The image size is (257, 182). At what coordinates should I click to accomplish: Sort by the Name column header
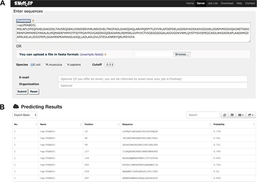click(61, 124)
